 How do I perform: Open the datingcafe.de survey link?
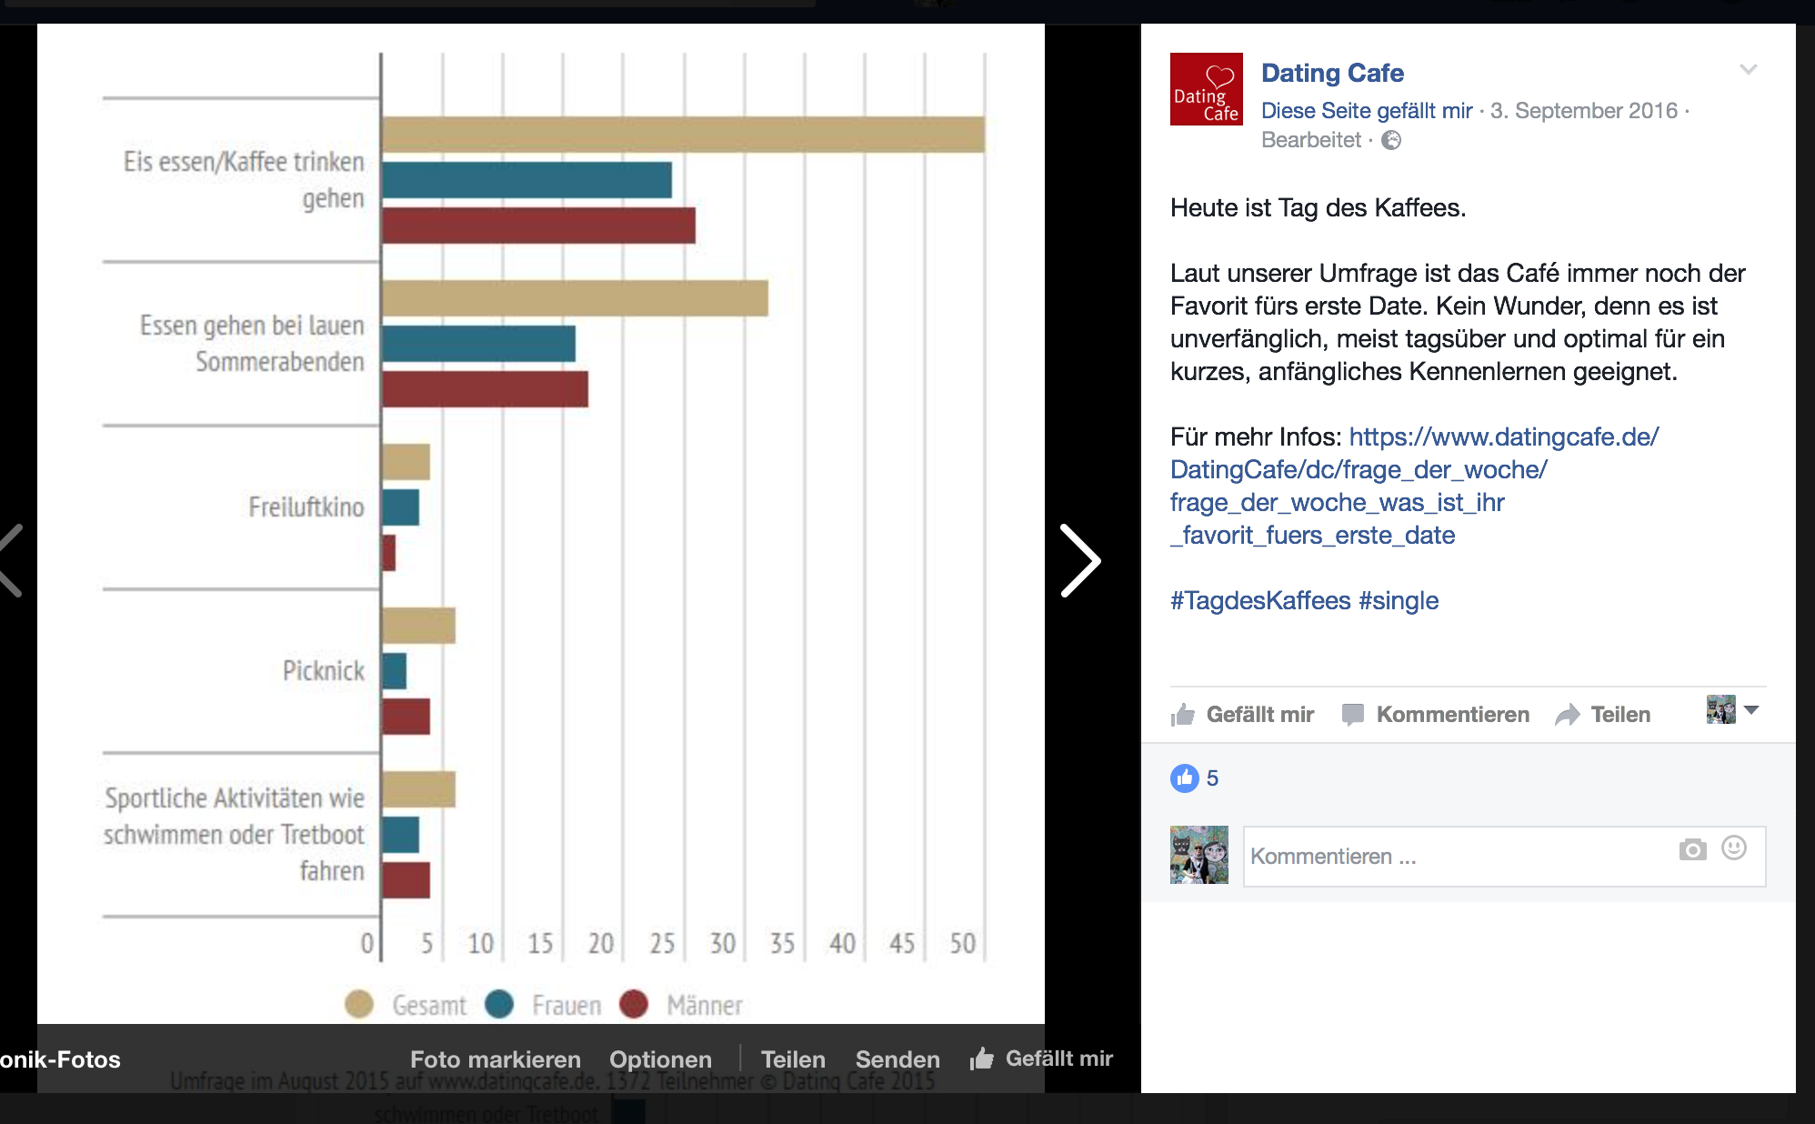1503,437
